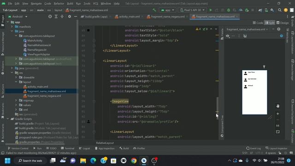The image size is (295, 166).
Task: Open the app run configuration dropdown
Action: [167, 10]
